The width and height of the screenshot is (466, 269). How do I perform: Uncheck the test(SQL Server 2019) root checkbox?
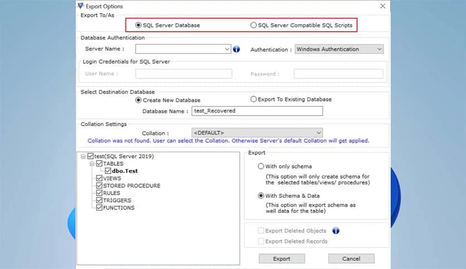pos(91,156)
